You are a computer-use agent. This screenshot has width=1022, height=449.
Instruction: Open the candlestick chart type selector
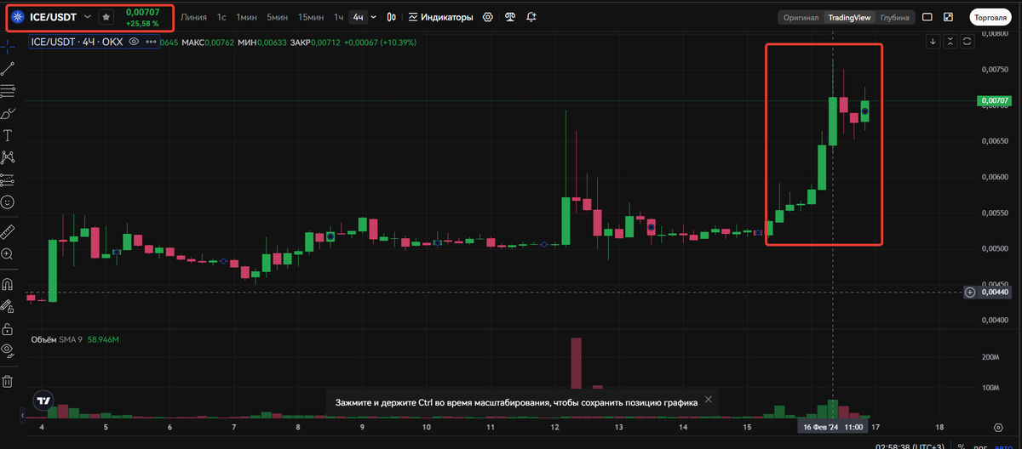click(x=391, y=17)
